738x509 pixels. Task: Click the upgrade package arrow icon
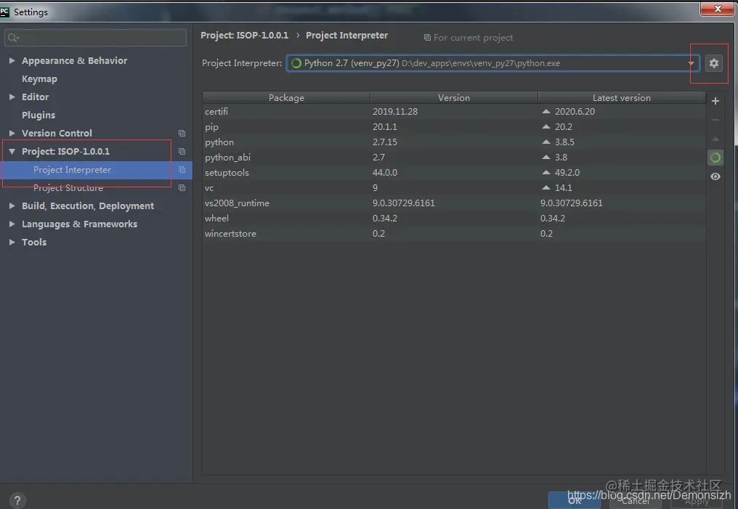pyautogui.click(x=715, y=139)
